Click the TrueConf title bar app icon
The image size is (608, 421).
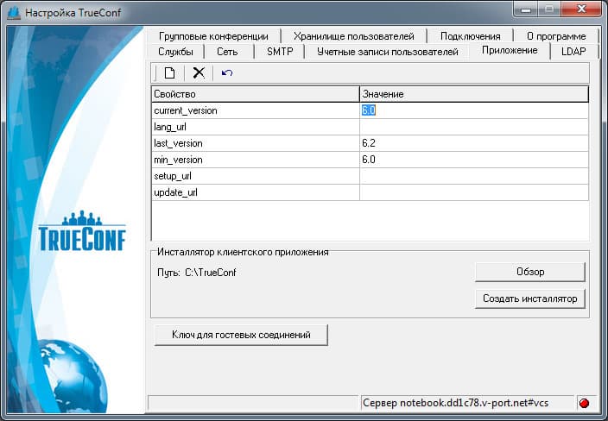[x=14, y=12]
